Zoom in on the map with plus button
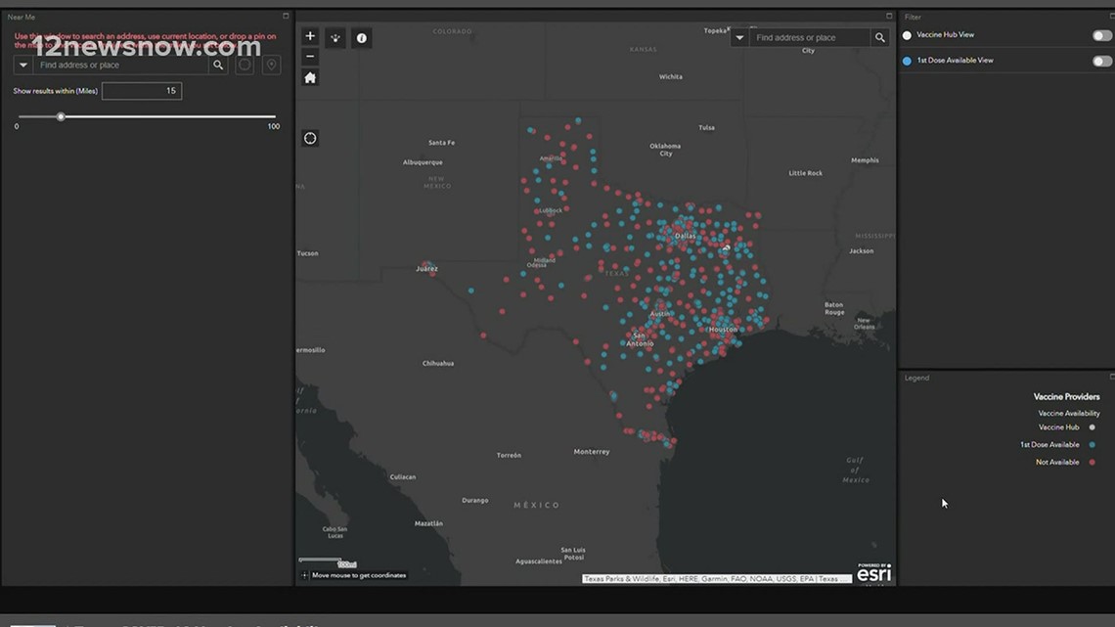1115x627 pixels. pos(310,36)
